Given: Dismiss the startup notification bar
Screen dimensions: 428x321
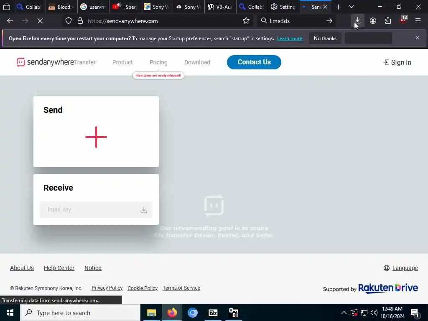Looking at the screenshot, I should point(418,38).
